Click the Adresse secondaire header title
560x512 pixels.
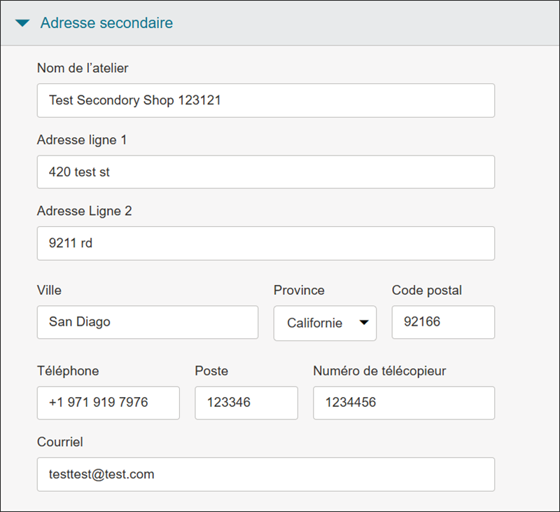pos(106,23)
